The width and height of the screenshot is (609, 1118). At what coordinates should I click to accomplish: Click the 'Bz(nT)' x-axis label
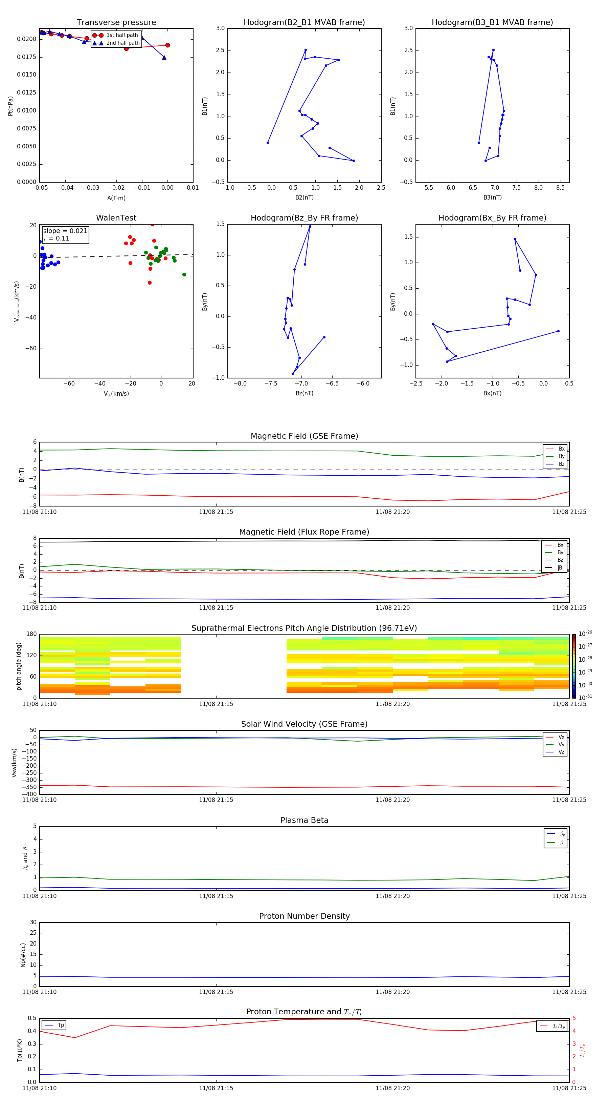[304, 393]
